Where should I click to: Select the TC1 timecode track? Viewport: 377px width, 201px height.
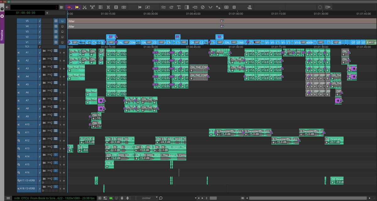[x=27, y=47]
